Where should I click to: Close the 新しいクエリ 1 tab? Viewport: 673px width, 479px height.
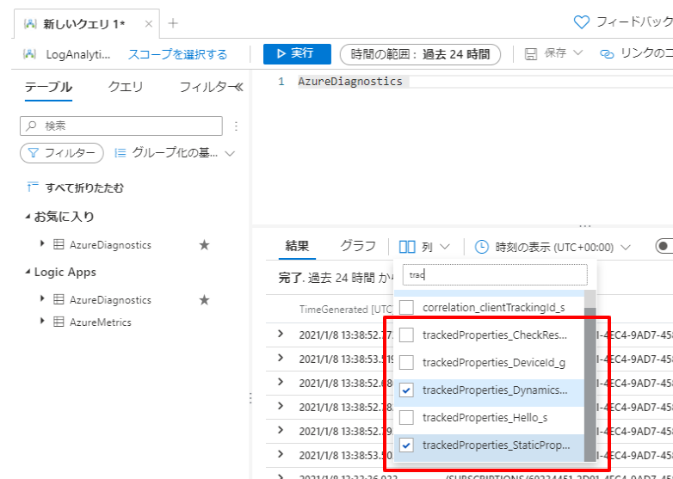click(x=149, y=24)
